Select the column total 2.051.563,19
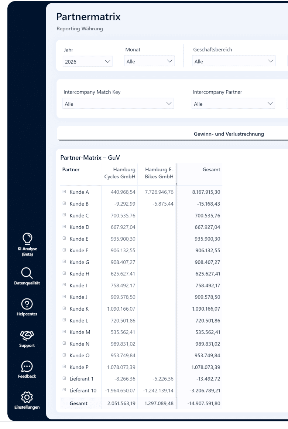This screenshot has width=288, height=429. pyautogui.click(x=121, y=403)
